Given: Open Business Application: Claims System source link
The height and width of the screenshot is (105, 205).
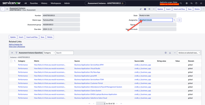Looking at the screenshot, I should pos(88,90).
